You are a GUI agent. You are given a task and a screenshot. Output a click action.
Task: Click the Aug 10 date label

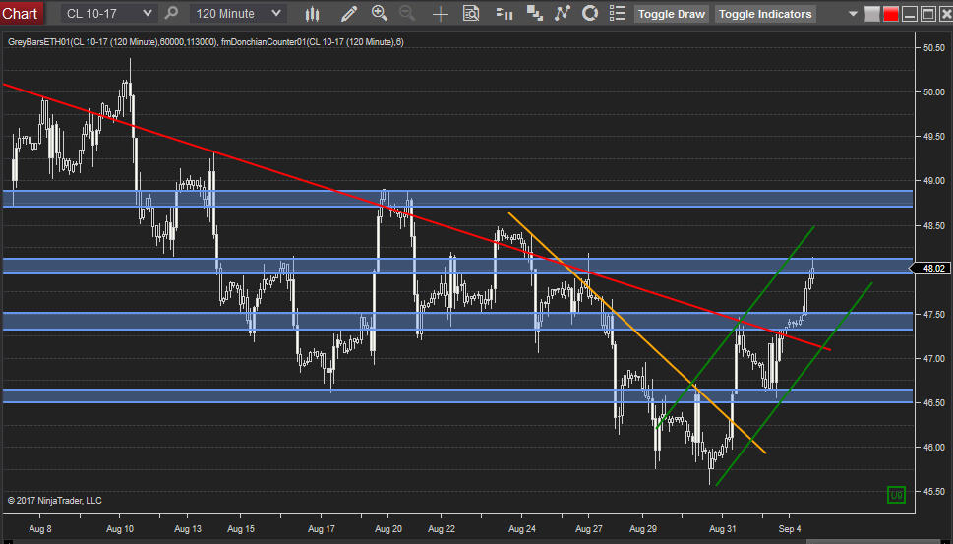click(x=120, y=529)
